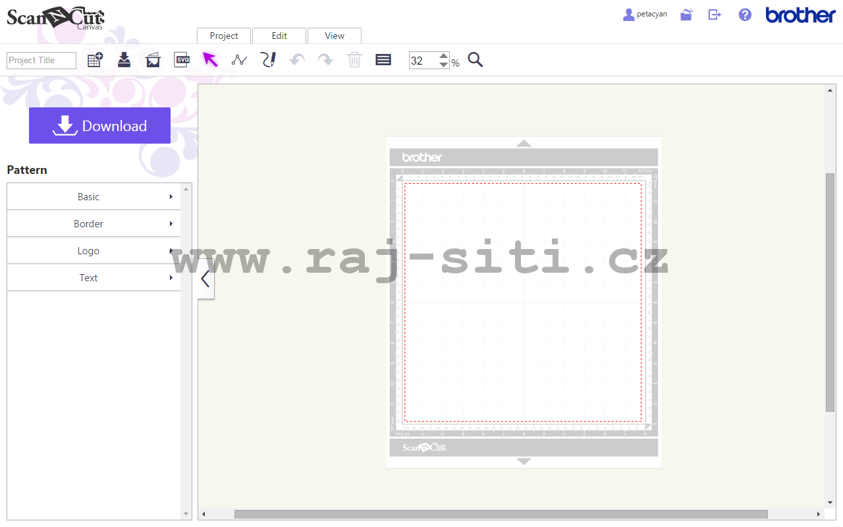Click inside the Project Title field
The height and width of the screenshot is (527, 843).
(41, 60)
